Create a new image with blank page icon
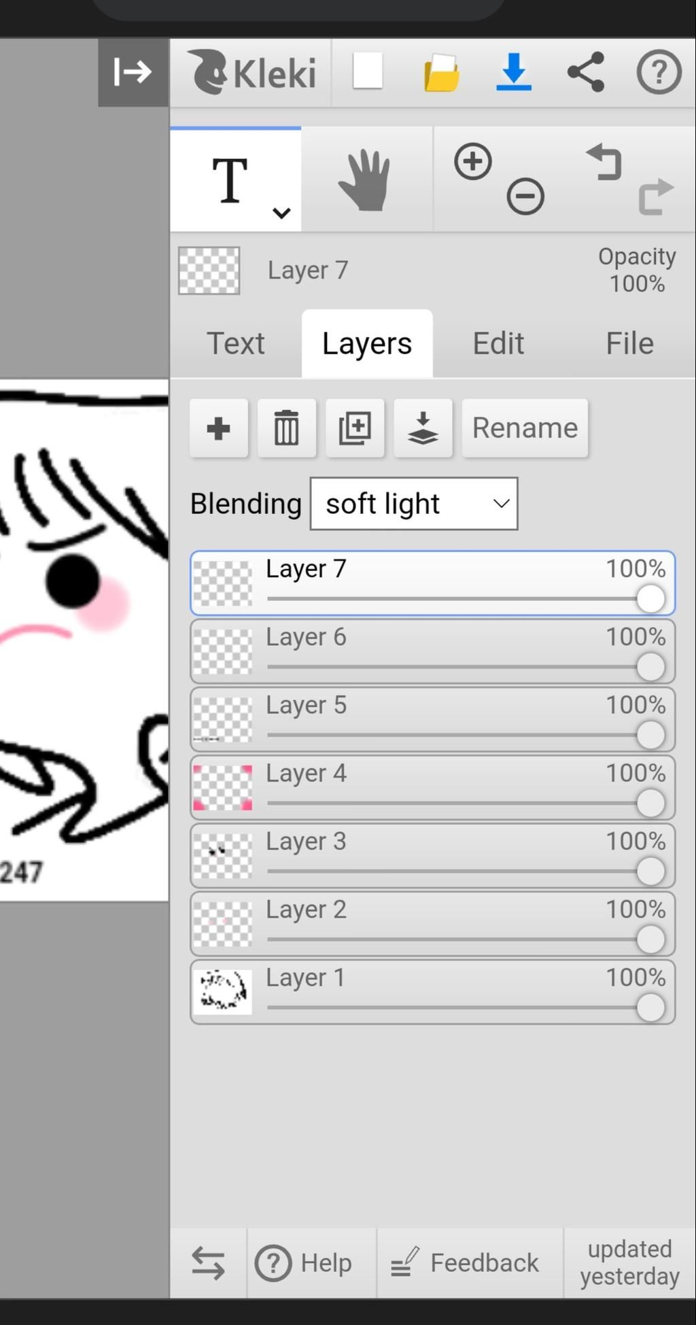 [x=368, y=71]
